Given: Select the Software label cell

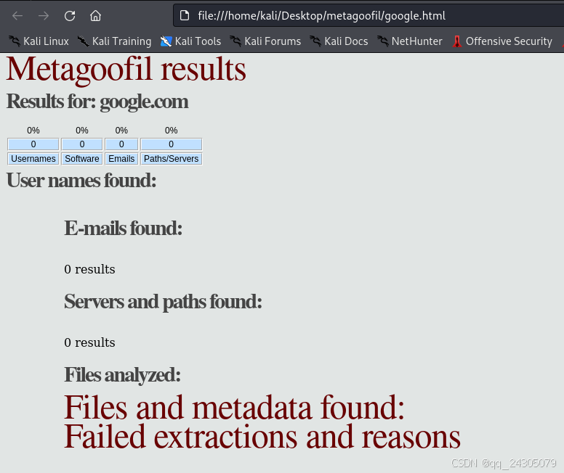Looking at the screenshot, I should [82, 159].
